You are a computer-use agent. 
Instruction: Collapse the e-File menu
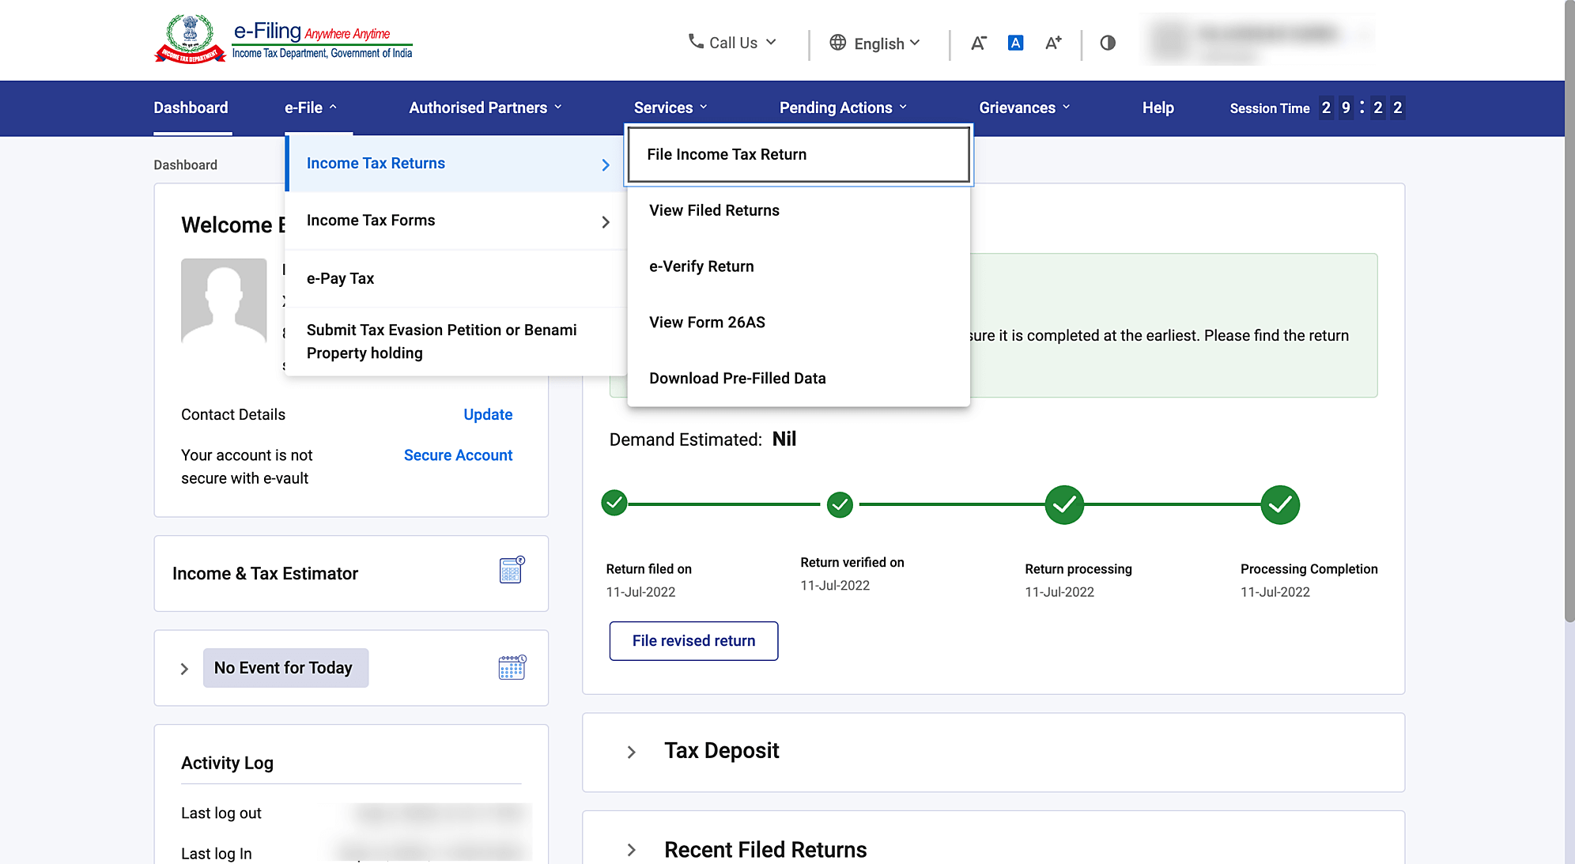[x=311, y=108]
